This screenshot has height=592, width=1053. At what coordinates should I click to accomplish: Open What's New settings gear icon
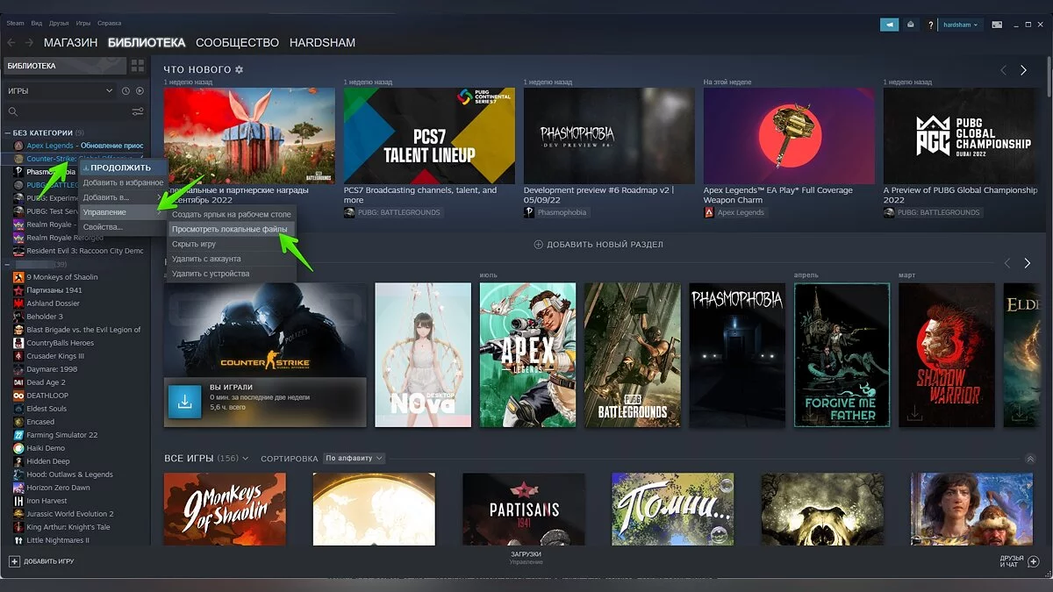[x=239, y=69]
